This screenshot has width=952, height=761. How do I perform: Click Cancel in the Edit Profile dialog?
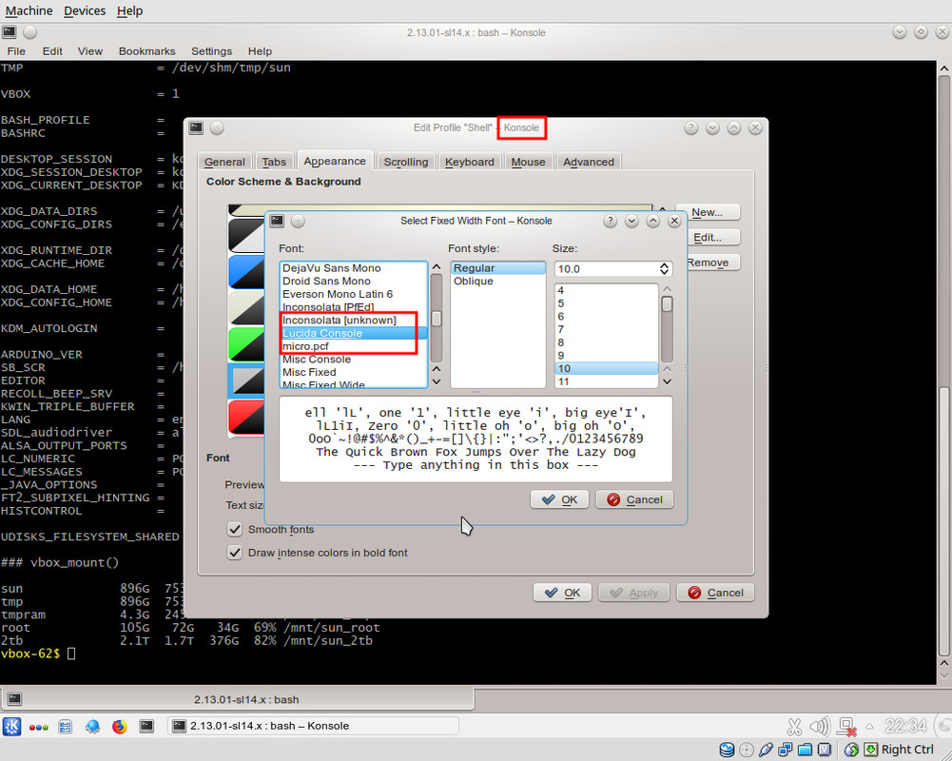pos(715,593)
